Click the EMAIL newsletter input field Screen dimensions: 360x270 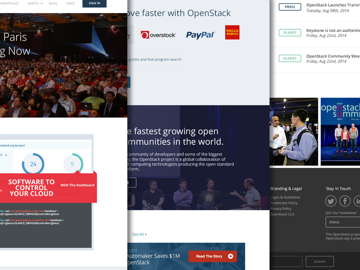(343, 222)
